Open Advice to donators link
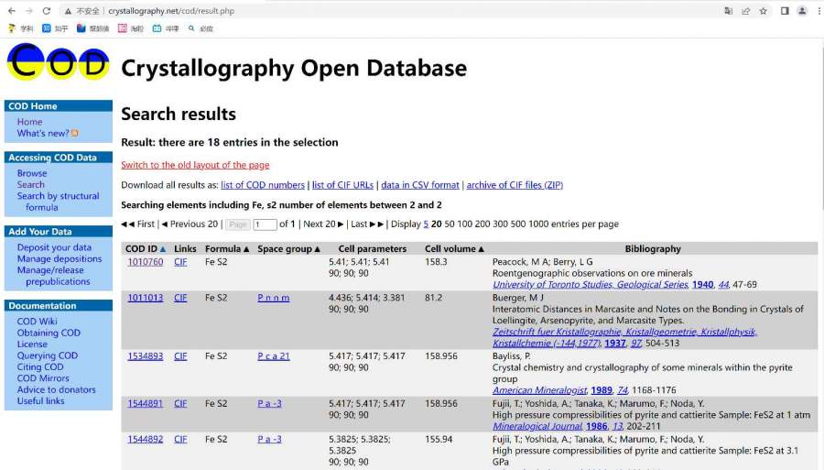Viewport: 824px width, 470px height. (56, 390)
